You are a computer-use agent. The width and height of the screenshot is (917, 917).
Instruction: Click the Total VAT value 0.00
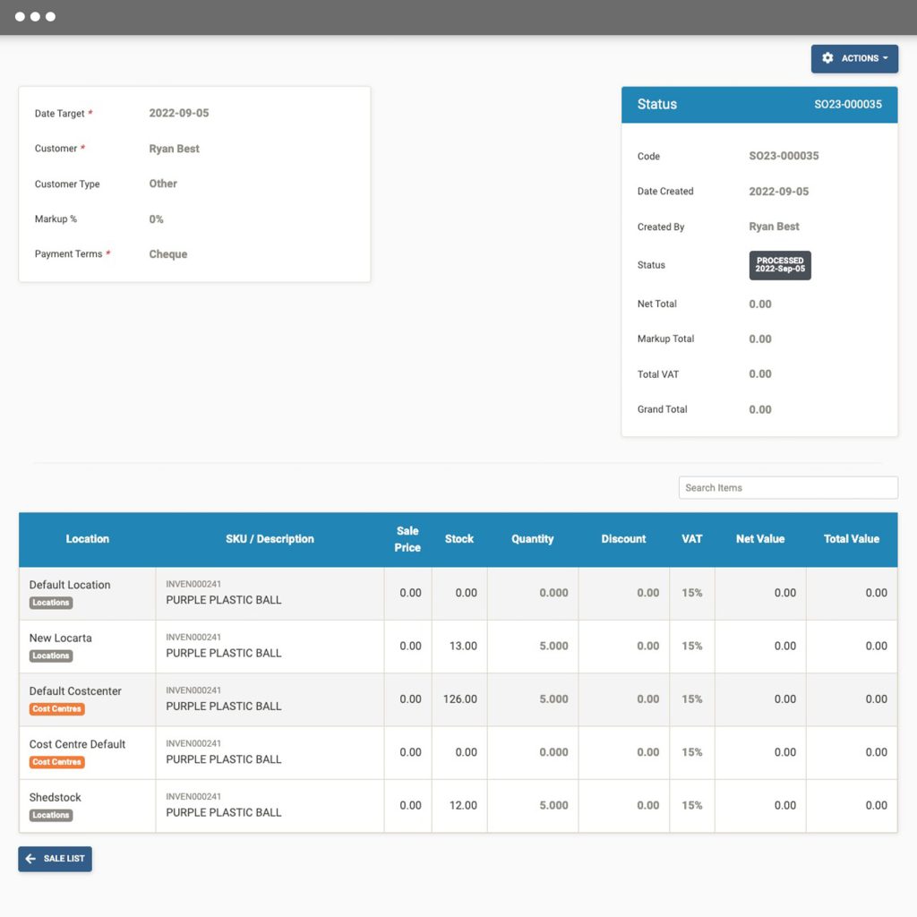click(x=760, y=374)
